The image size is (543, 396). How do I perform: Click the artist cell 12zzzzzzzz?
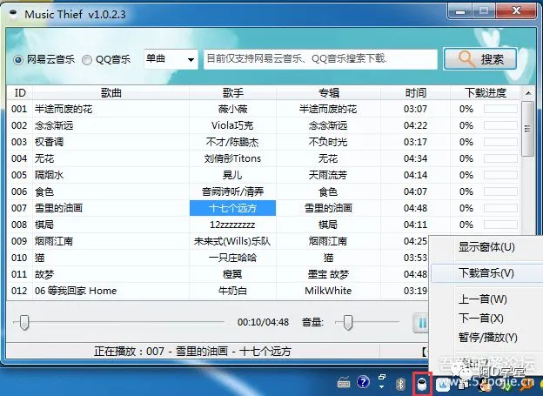point(232,225)
